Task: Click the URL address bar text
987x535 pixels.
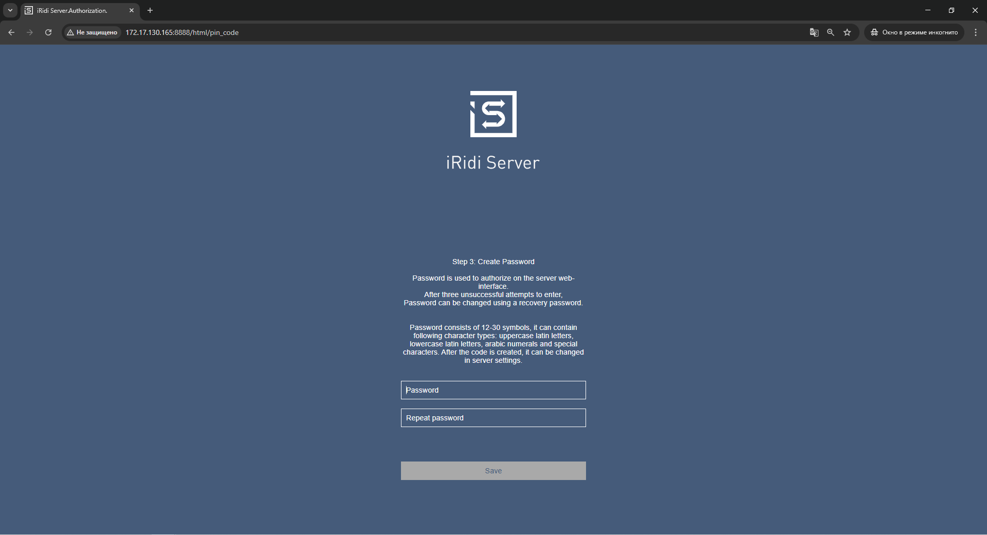Action: coord(182,32)
